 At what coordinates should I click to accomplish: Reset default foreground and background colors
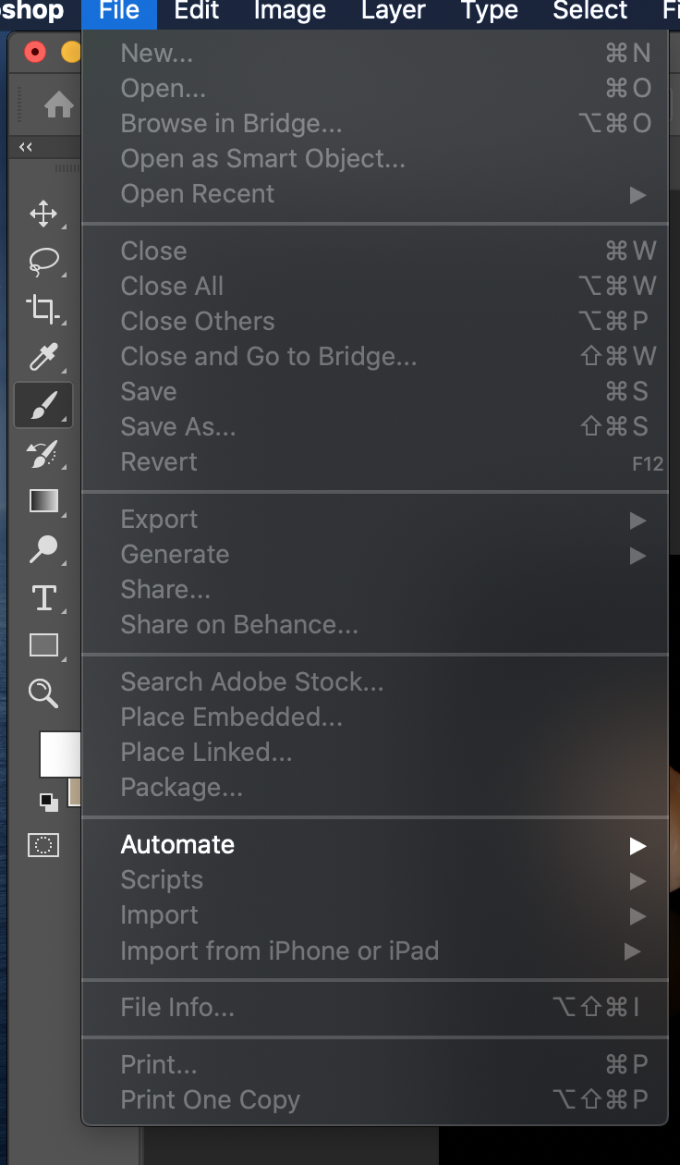[x=48, y=802]
